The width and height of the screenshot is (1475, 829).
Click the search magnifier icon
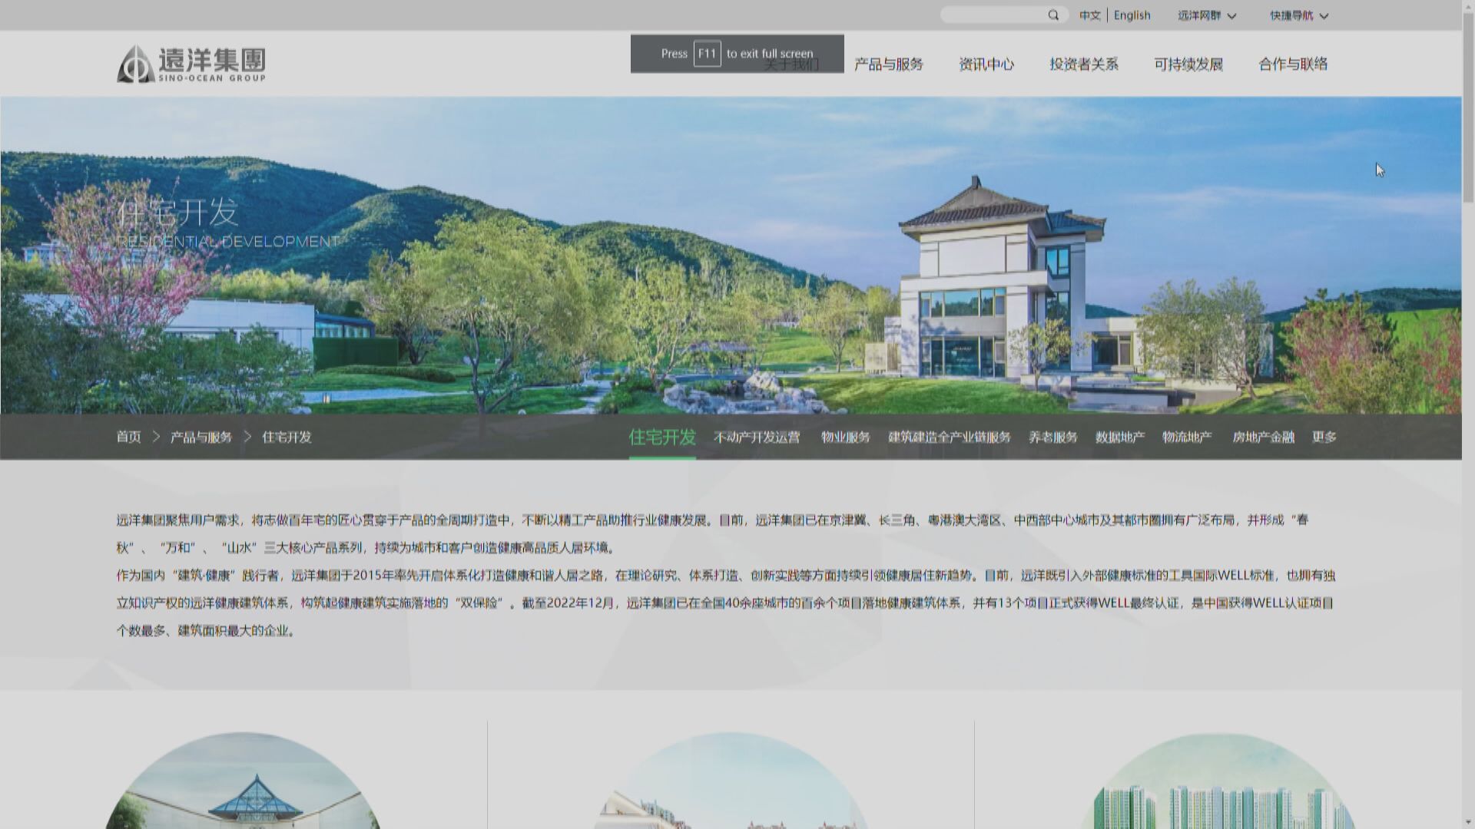1053,15
